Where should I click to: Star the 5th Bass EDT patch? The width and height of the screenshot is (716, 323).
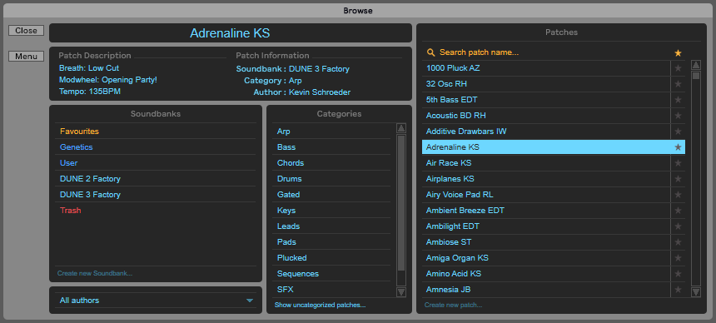(678, 100)
